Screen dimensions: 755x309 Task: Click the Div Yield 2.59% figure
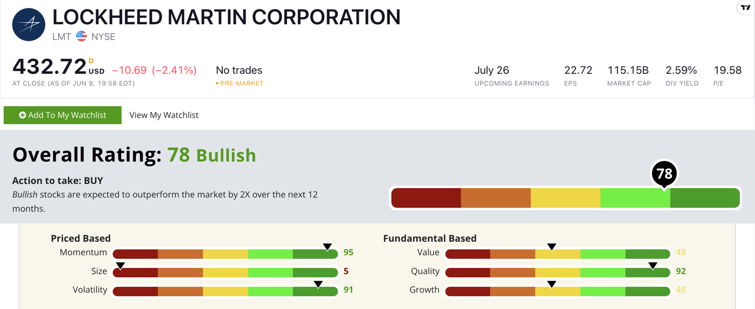682,70
